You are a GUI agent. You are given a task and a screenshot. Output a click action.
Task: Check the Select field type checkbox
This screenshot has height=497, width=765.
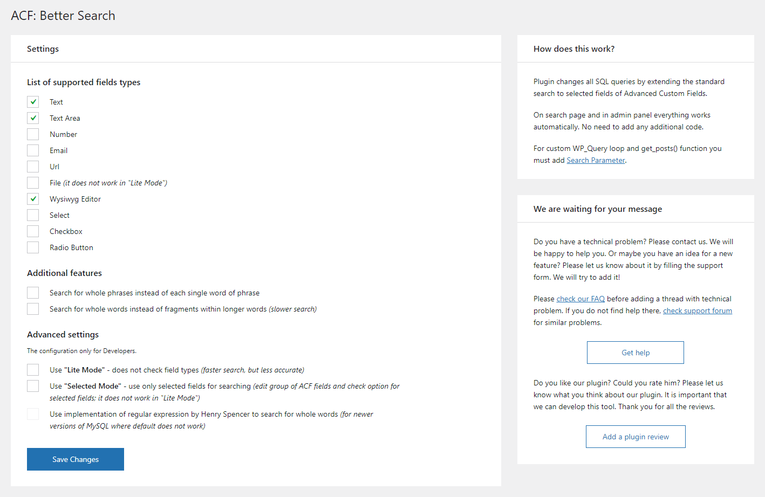point(33,215)
